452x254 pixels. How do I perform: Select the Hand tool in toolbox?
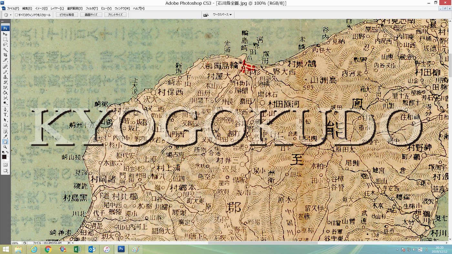(x=5, y=142)
